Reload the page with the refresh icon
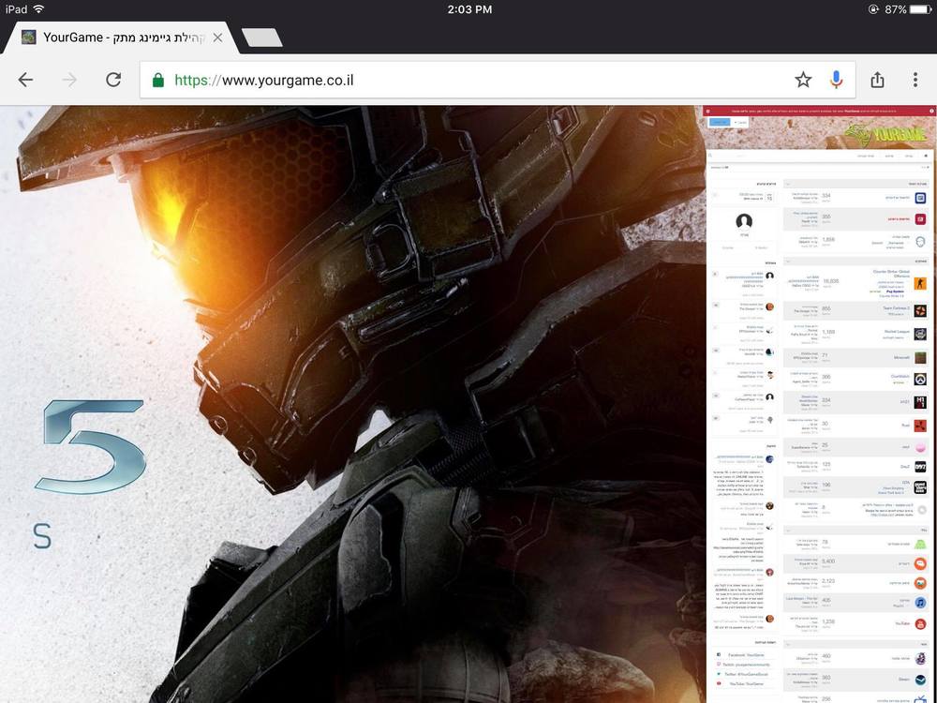Screen dimensions: 937x703 click(x=113, y=80)
